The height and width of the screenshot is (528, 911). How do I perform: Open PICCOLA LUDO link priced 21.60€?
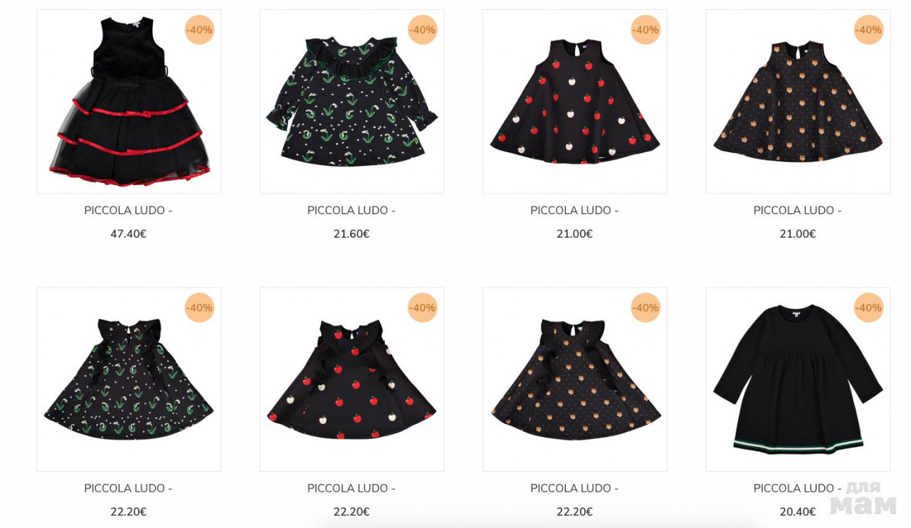[352, 211]
